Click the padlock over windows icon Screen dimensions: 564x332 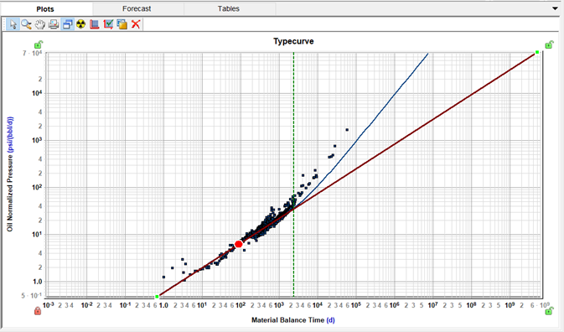coord(122,24)
